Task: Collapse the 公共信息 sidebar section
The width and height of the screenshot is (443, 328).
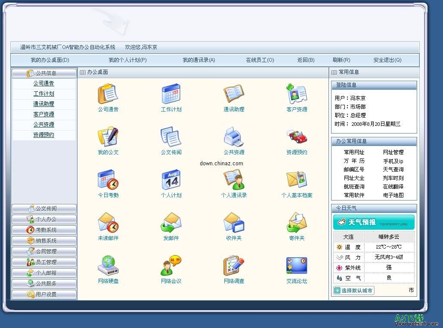Action: pyautogui.click(x=44, y=73)
